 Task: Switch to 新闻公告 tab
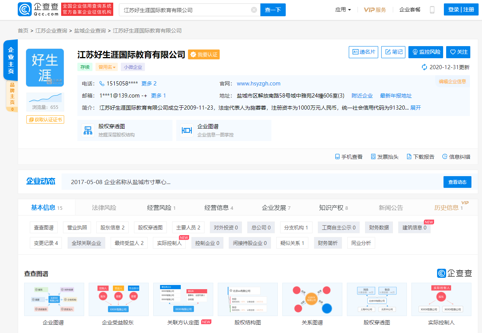point(391,208)
